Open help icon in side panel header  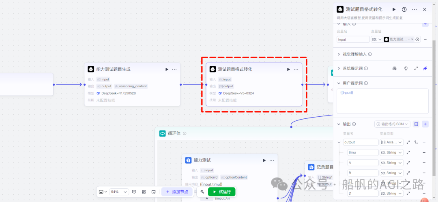click(404, 9)
